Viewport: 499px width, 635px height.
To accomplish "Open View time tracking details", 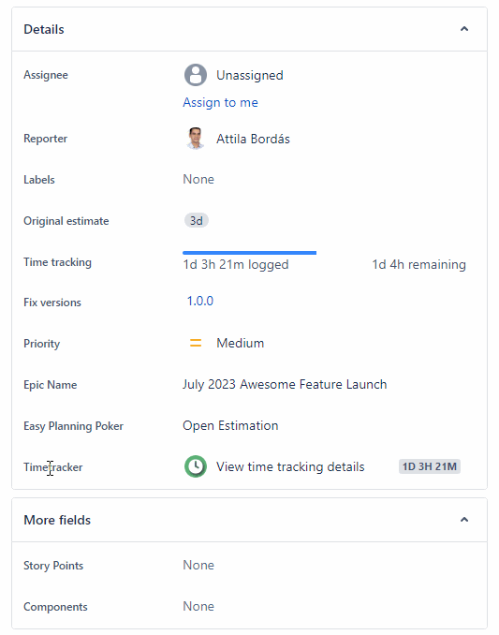I will pyautogui.click(x=290, y=466).
